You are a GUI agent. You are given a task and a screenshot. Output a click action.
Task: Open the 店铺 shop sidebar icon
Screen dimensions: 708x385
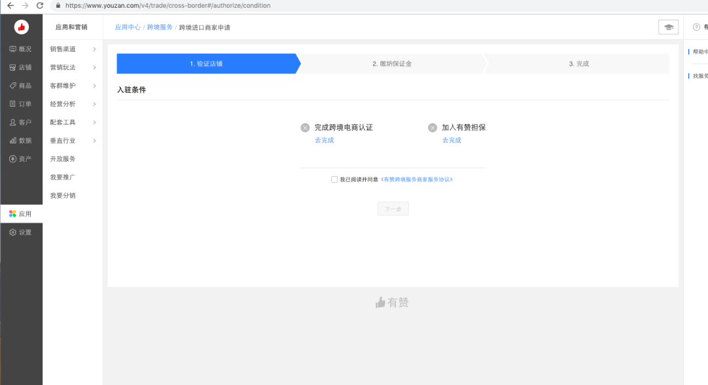[x=13, y=67]
